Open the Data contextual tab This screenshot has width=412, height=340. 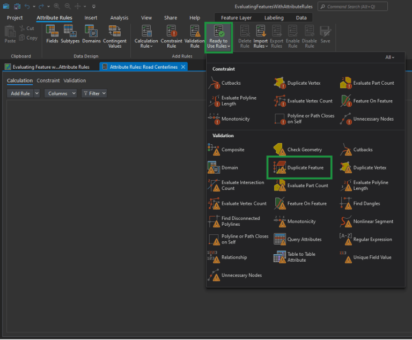[301, 18]
